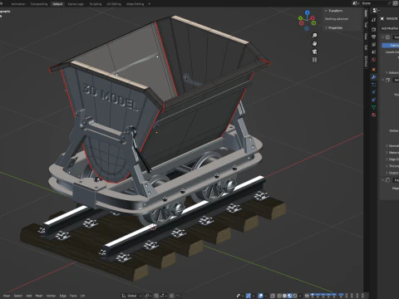Click the Subdivision modifier icon
The width and height of the screenshot is (399, 299).
pos(387,37)
